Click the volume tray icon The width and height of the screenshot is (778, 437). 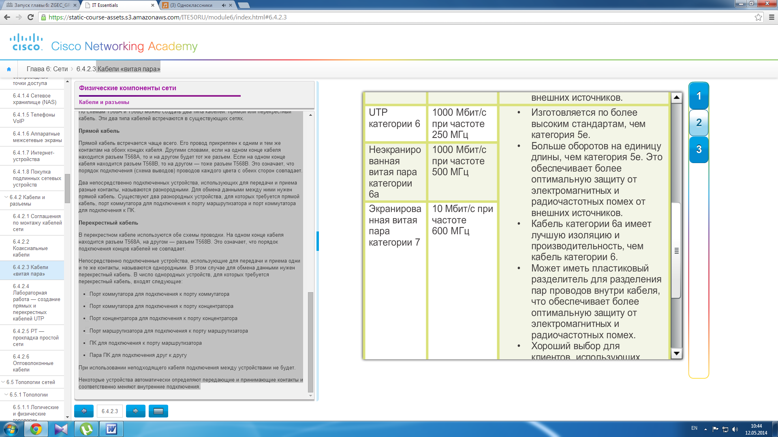tap(735, 429)
